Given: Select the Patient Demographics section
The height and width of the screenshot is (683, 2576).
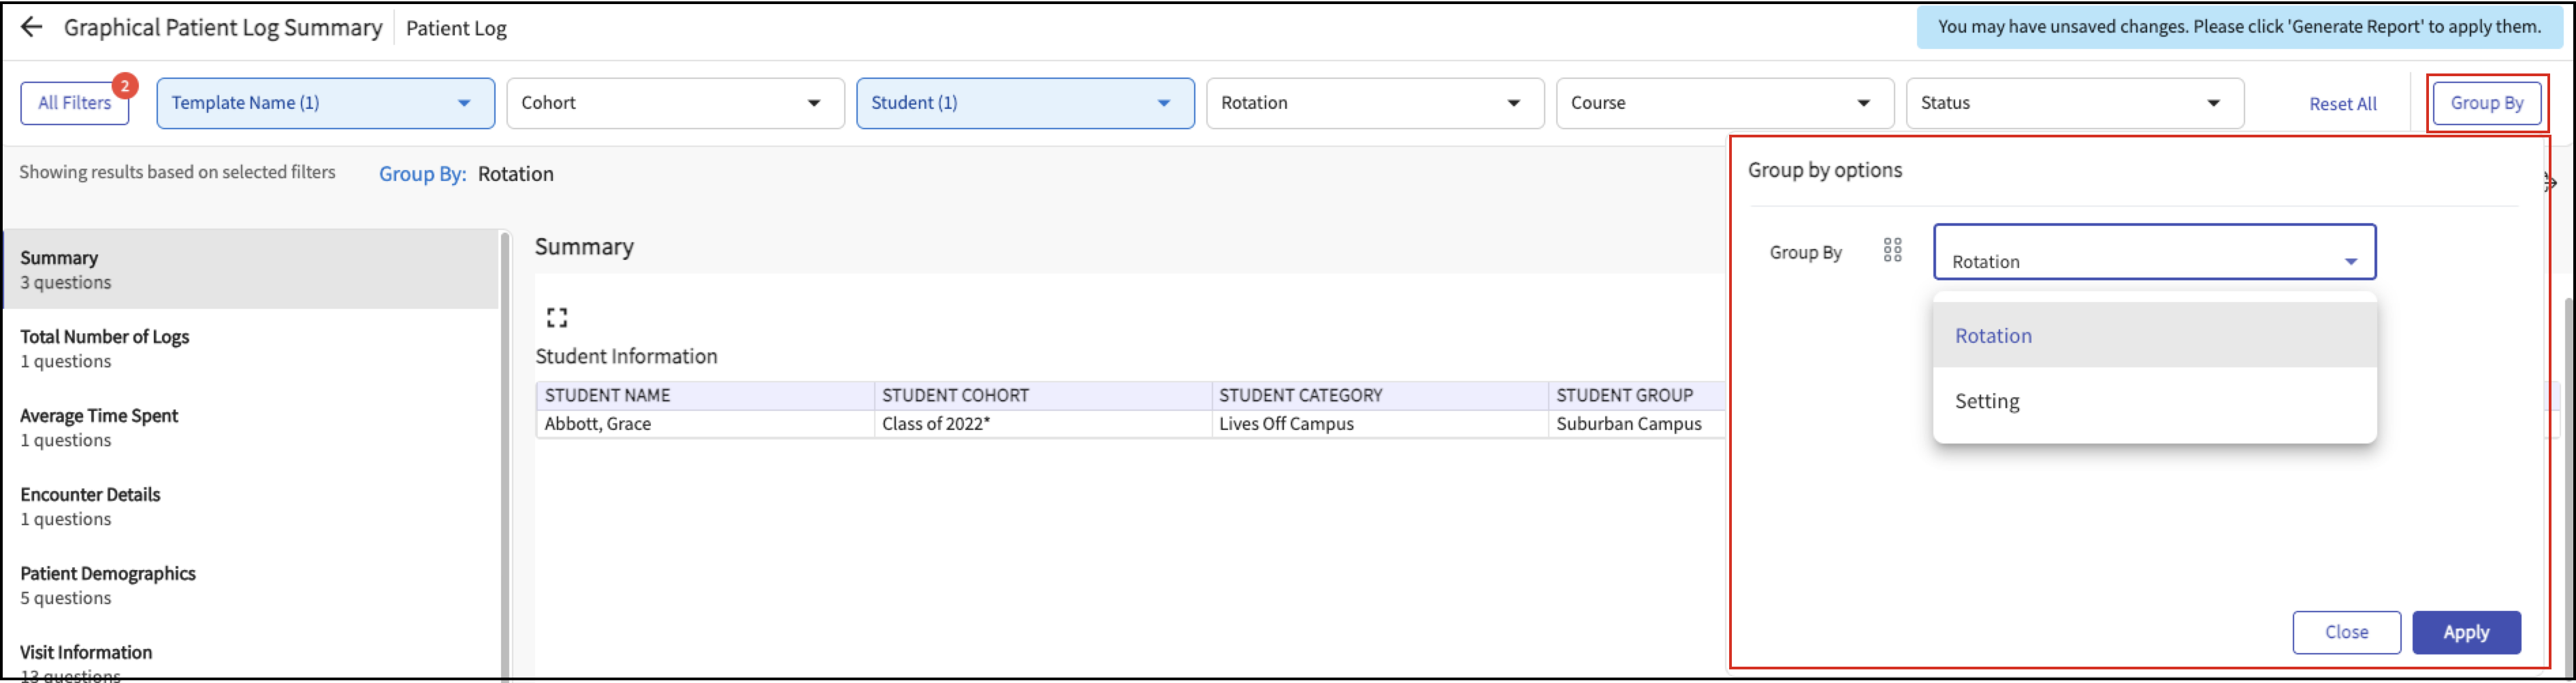Looking at the screenshot, I should (x=108, y=584).
